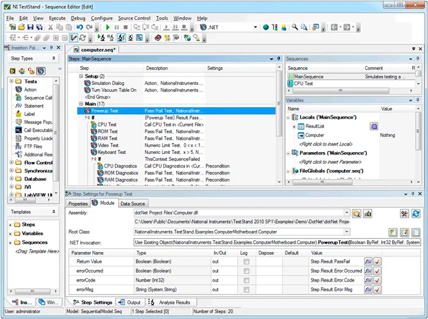The width and height of the screenshot is (428, 319).
Task: Toggle the highlighted microscope-check analyzer button
Action: tap(121, 38)
